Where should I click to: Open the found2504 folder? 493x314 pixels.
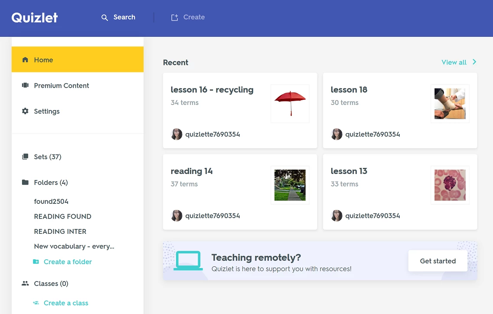coord(51,201)
